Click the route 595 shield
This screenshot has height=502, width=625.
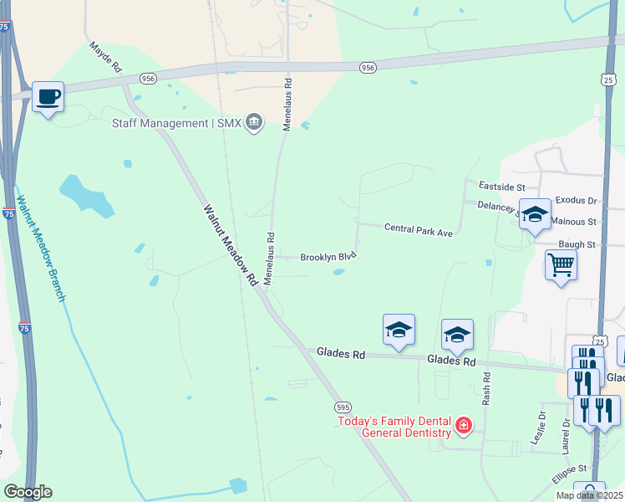pos(343,407)
